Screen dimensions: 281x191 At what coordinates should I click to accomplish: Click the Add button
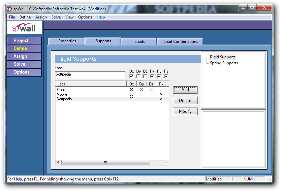(185, 90)
